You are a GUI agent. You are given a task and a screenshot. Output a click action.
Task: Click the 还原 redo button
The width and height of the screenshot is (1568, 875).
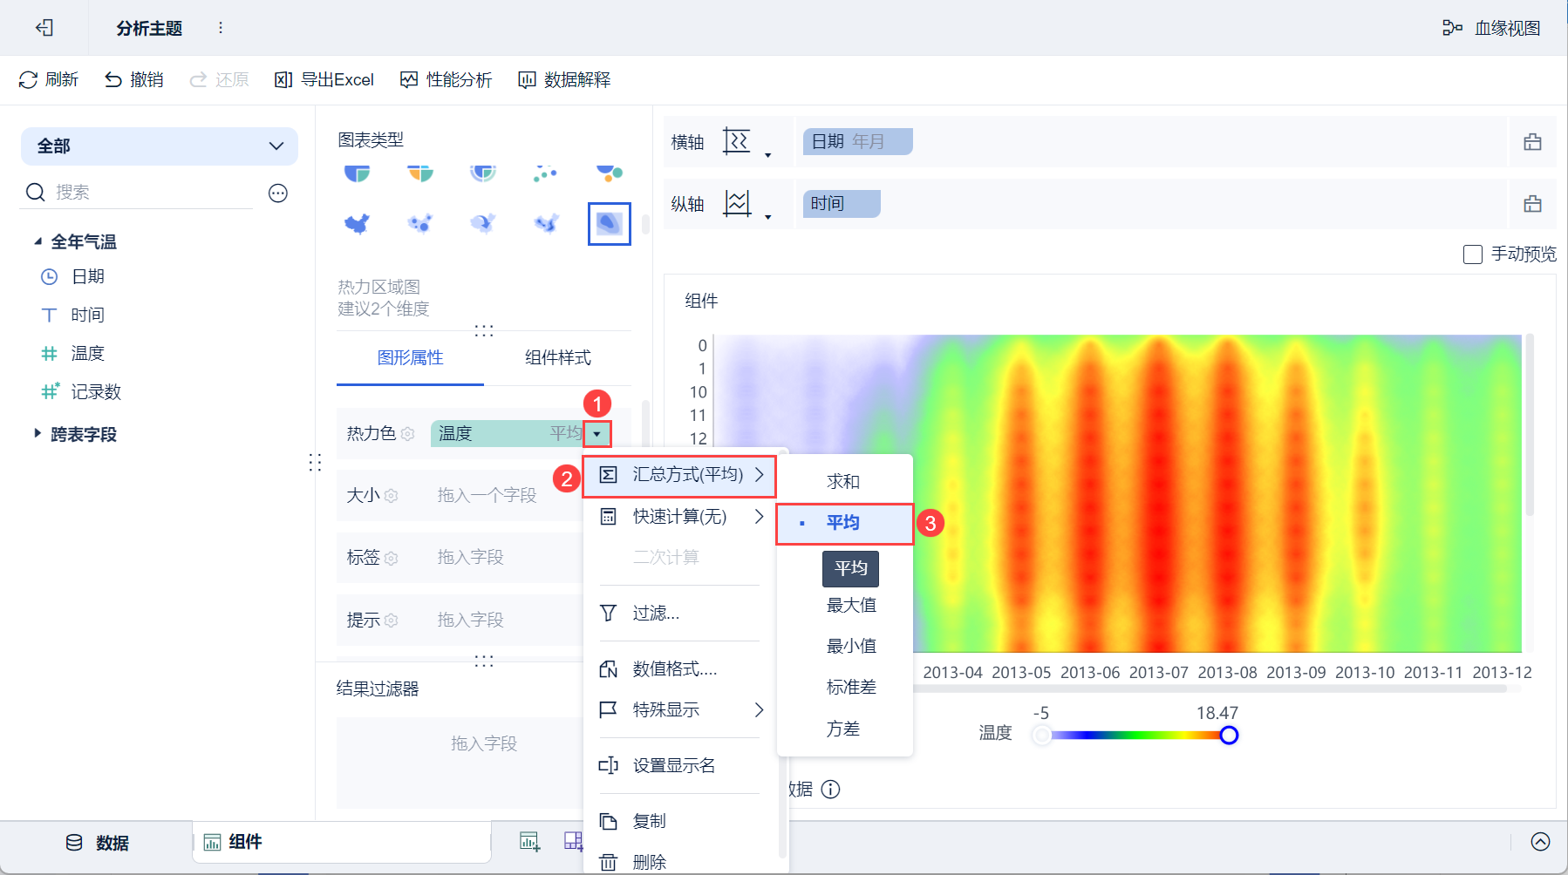(220, 79)
